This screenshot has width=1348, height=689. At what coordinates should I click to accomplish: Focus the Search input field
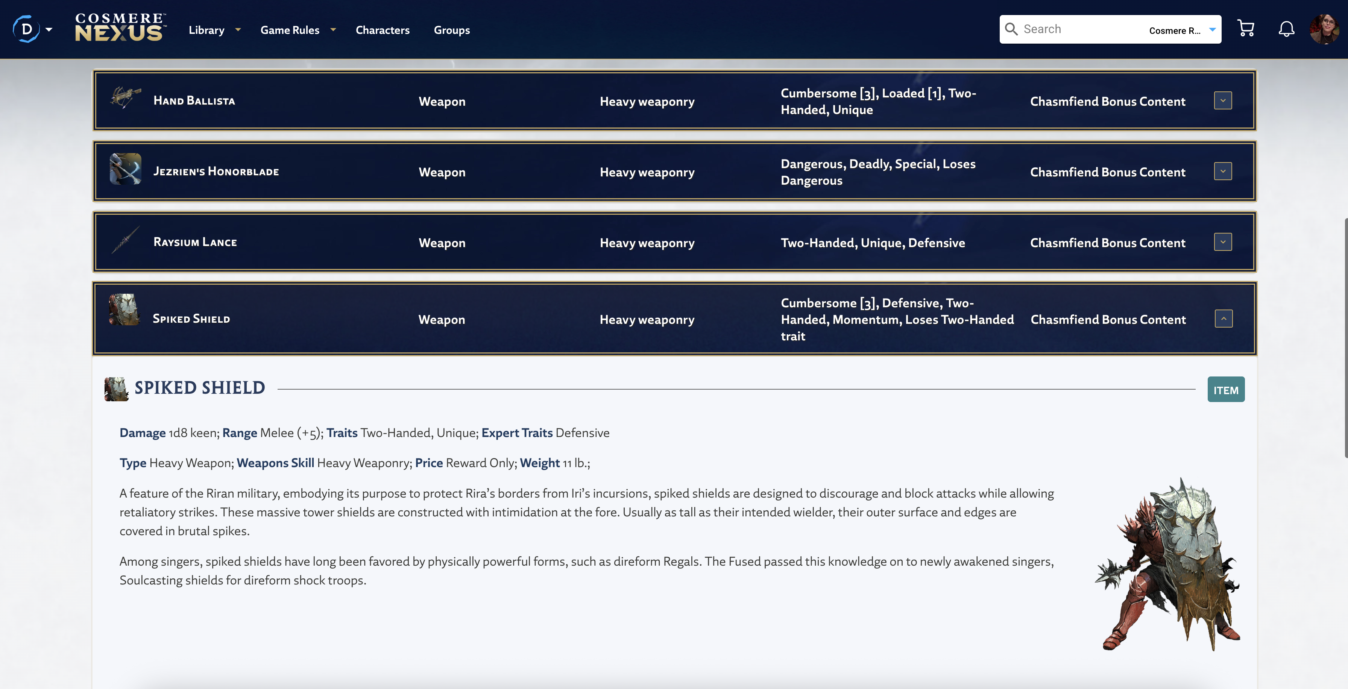point(1081,29)
